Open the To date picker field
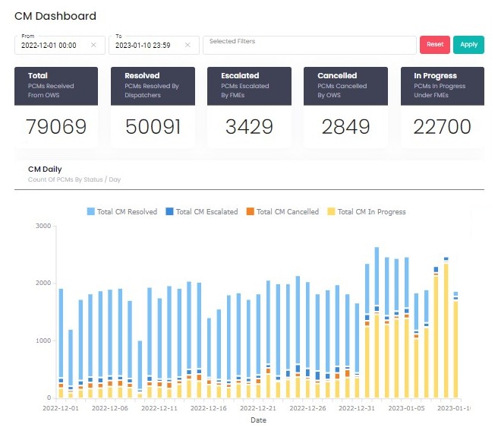 pyautogui.click(x=143, y=46)
